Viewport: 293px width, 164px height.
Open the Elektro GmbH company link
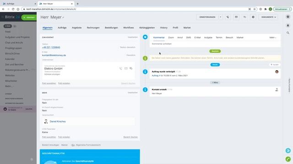[53, 69]
